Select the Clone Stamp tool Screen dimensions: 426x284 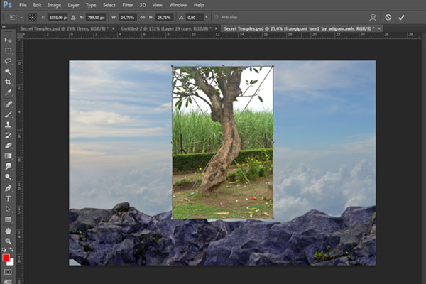click(8, 124)
